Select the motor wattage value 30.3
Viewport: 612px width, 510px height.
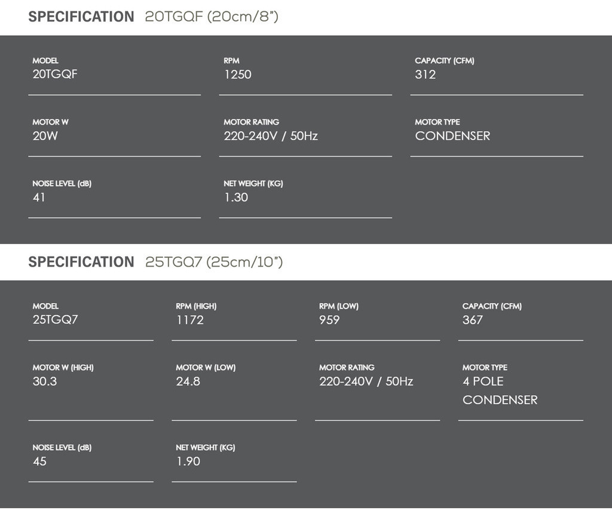pyautogui.click(x=45, y=381)
